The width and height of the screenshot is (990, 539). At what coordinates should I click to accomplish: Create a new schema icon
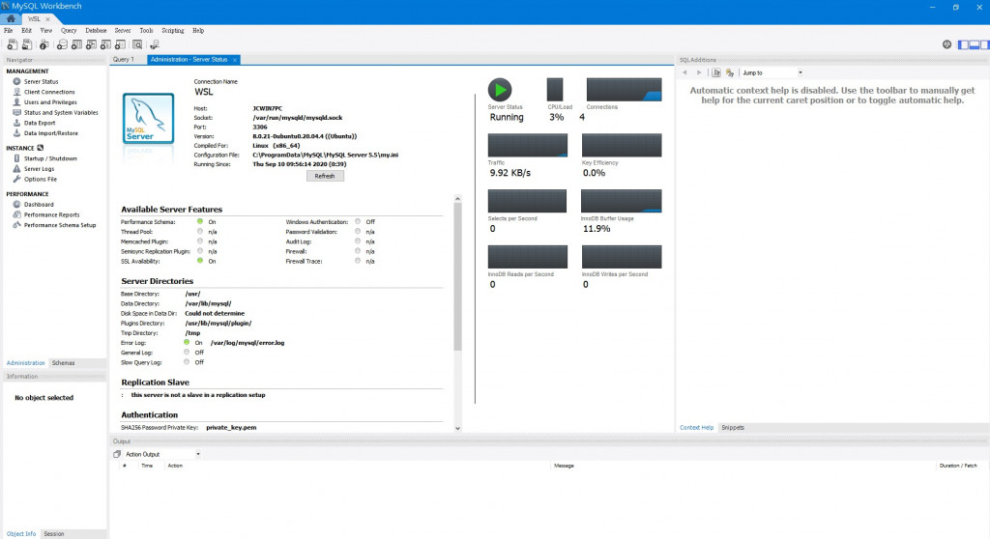(x=62, y=44)
